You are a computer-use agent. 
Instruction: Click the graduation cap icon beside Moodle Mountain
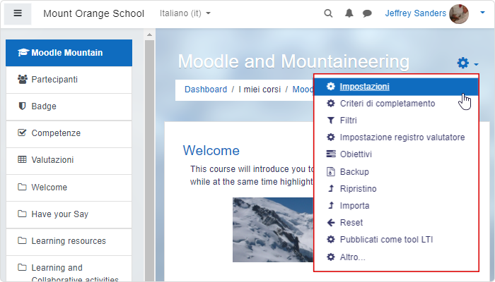[23, 53]
